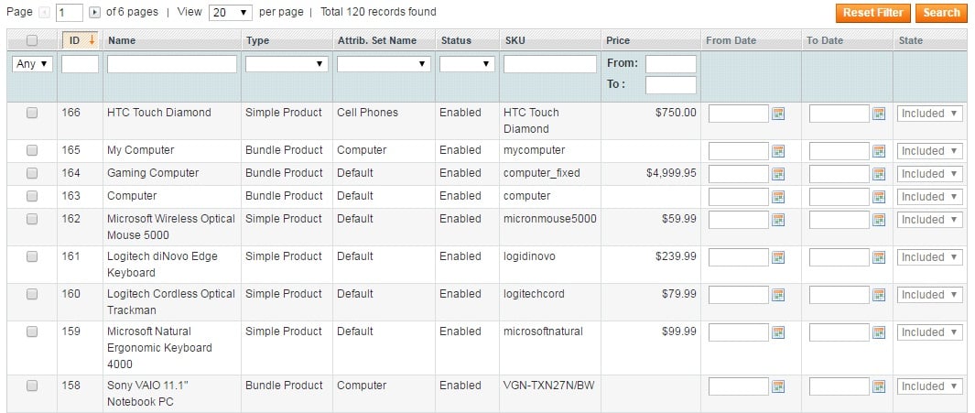Open From Date calendar for Sony VAIO Notebook
This screenshot has height=413, width=975.
778,386
